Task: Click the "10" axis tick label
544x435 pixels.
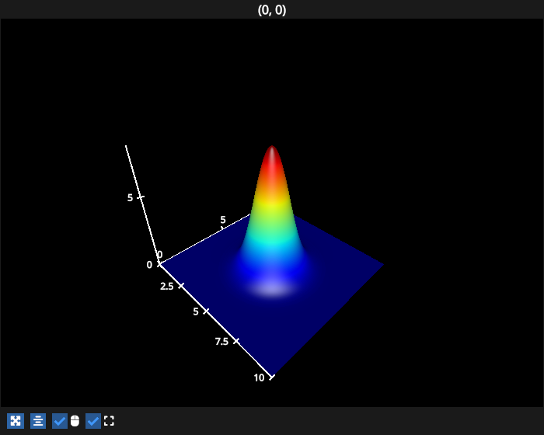Action: point(259,378)
